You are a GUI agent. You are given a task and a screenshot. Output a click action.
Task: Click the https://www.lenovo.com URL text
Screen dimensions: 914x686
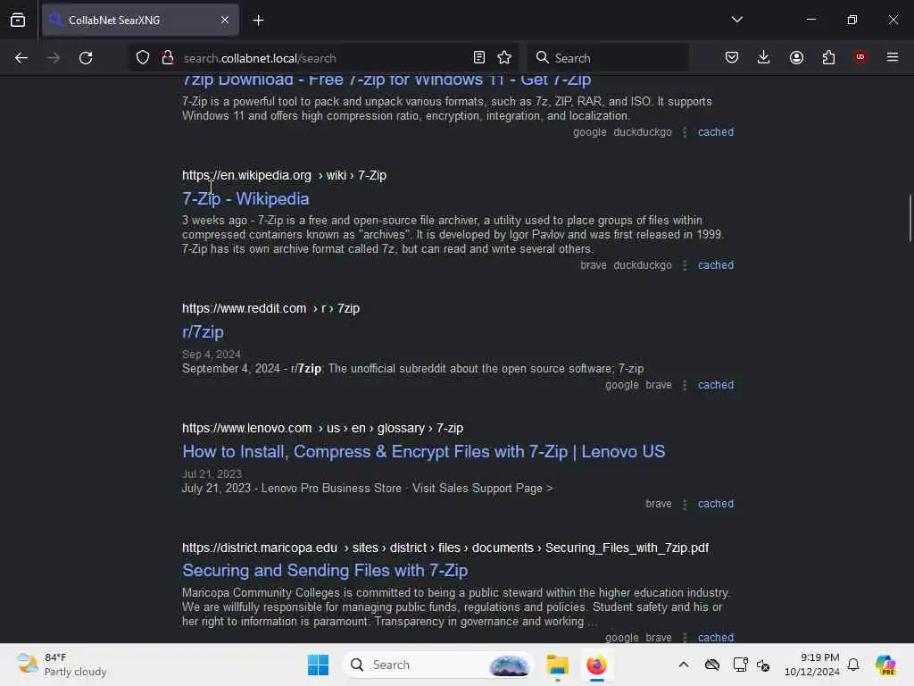(246, 428)
